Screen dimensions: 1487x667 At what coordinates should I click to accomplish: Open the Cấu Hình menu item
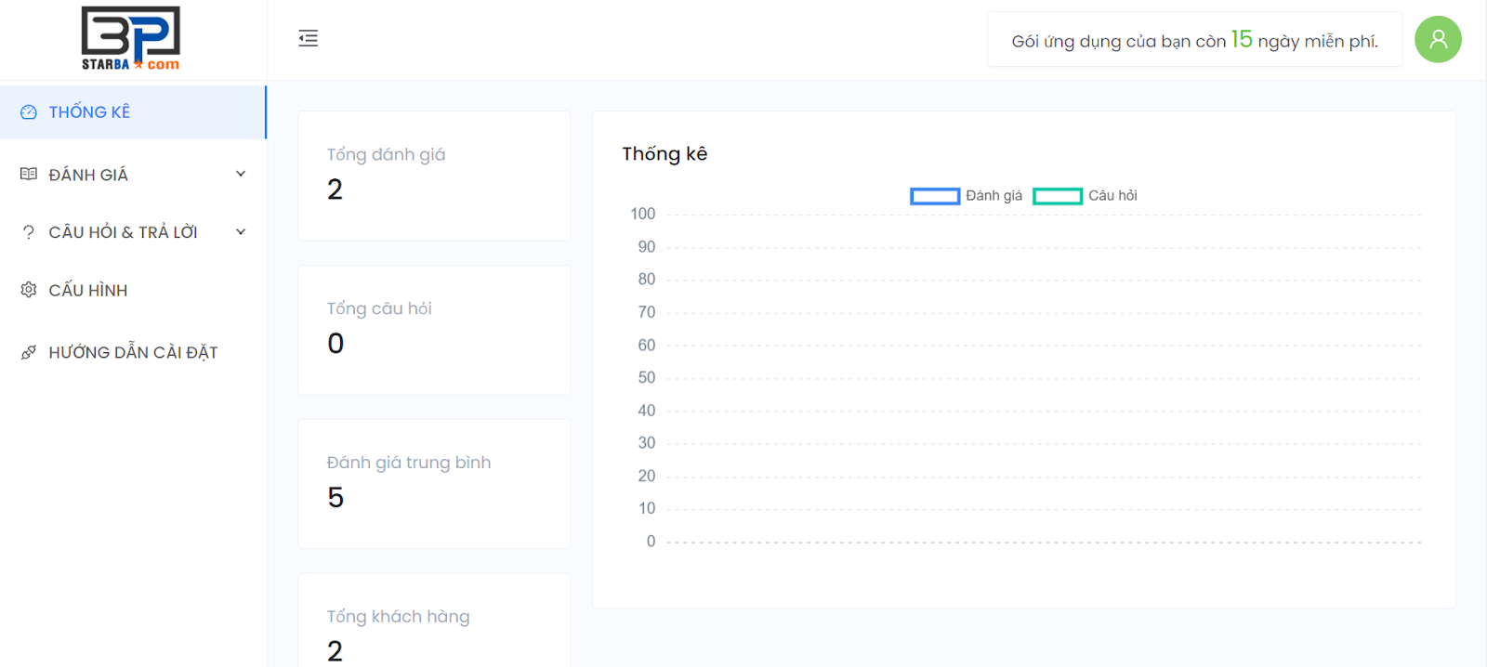(x=88, y=291)
